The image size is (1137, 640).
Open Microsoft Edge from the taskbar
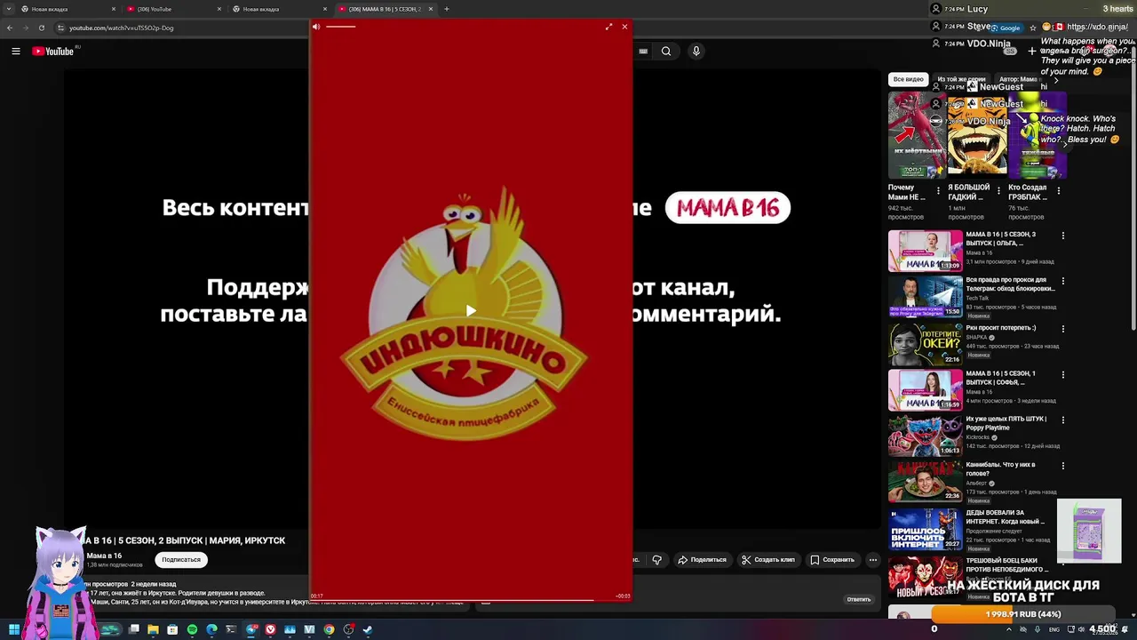211,629
